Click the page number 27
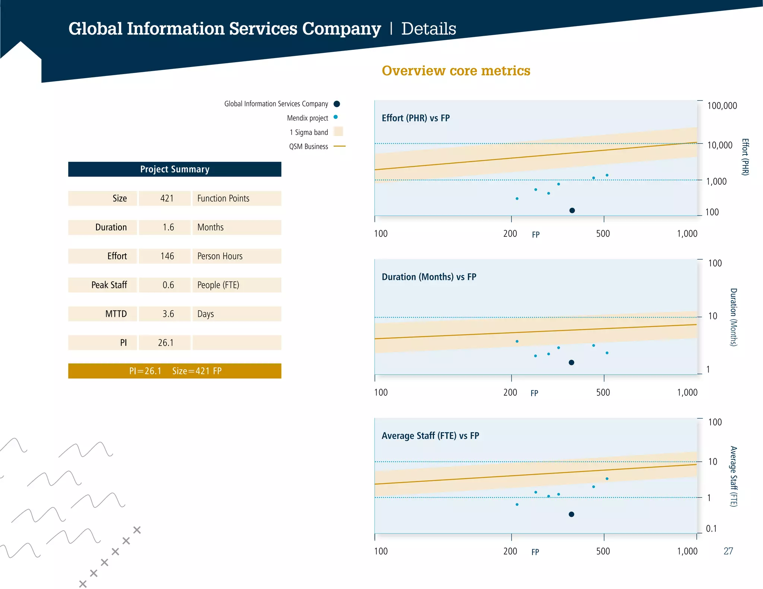 pyautogui.click(x=728, y=551)
